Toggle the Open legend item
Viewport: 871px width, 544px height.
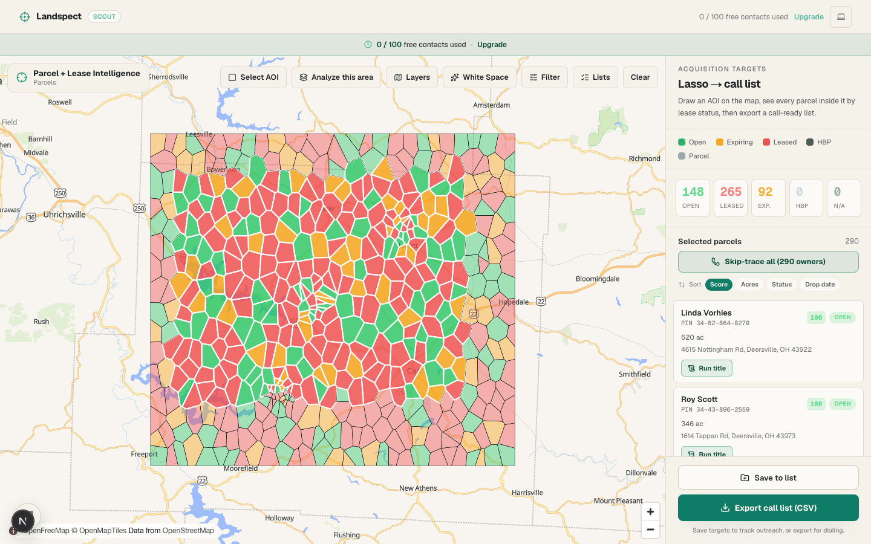click(x=692, y=142)
